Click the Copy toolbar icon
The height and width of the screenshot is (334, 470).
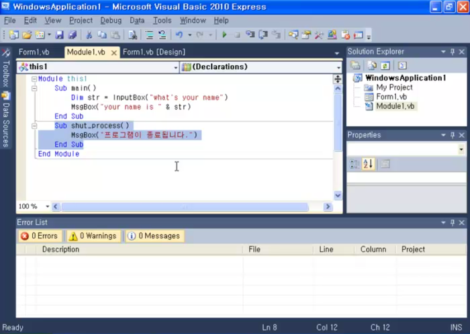(x=102, y=35)
